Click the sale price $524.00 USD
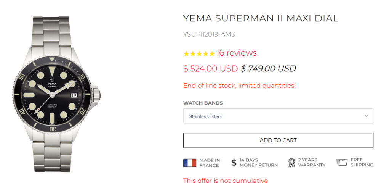This screenshot has height=192, width=381. click(210, 69)
